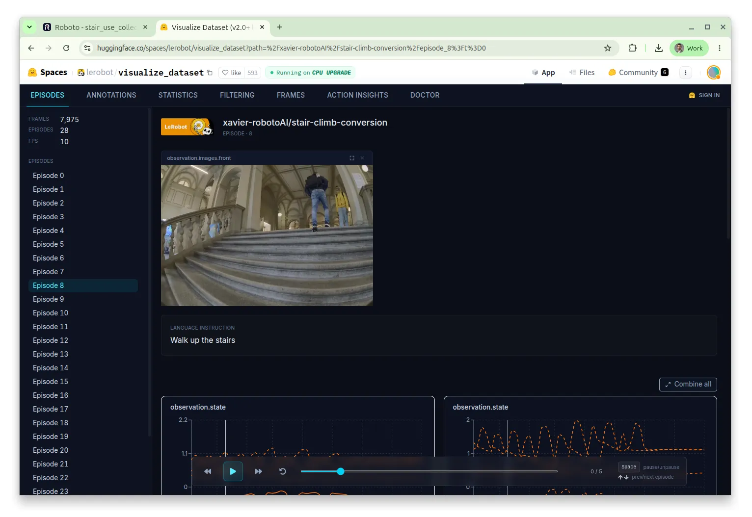The width and height of the screenshot is (752, 517).
Task: Open the Action Insights tab
Action: pos(358,95)
